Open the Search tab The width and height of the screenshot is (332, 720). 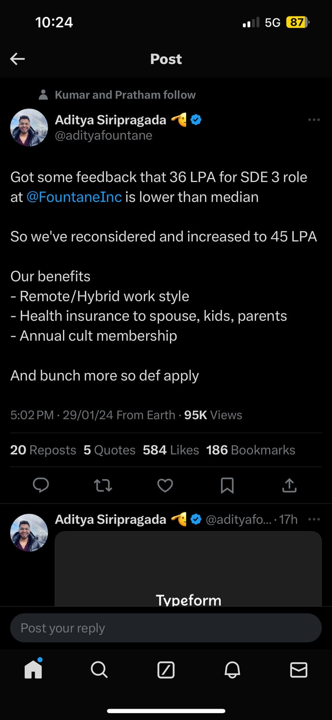[99, 670]
